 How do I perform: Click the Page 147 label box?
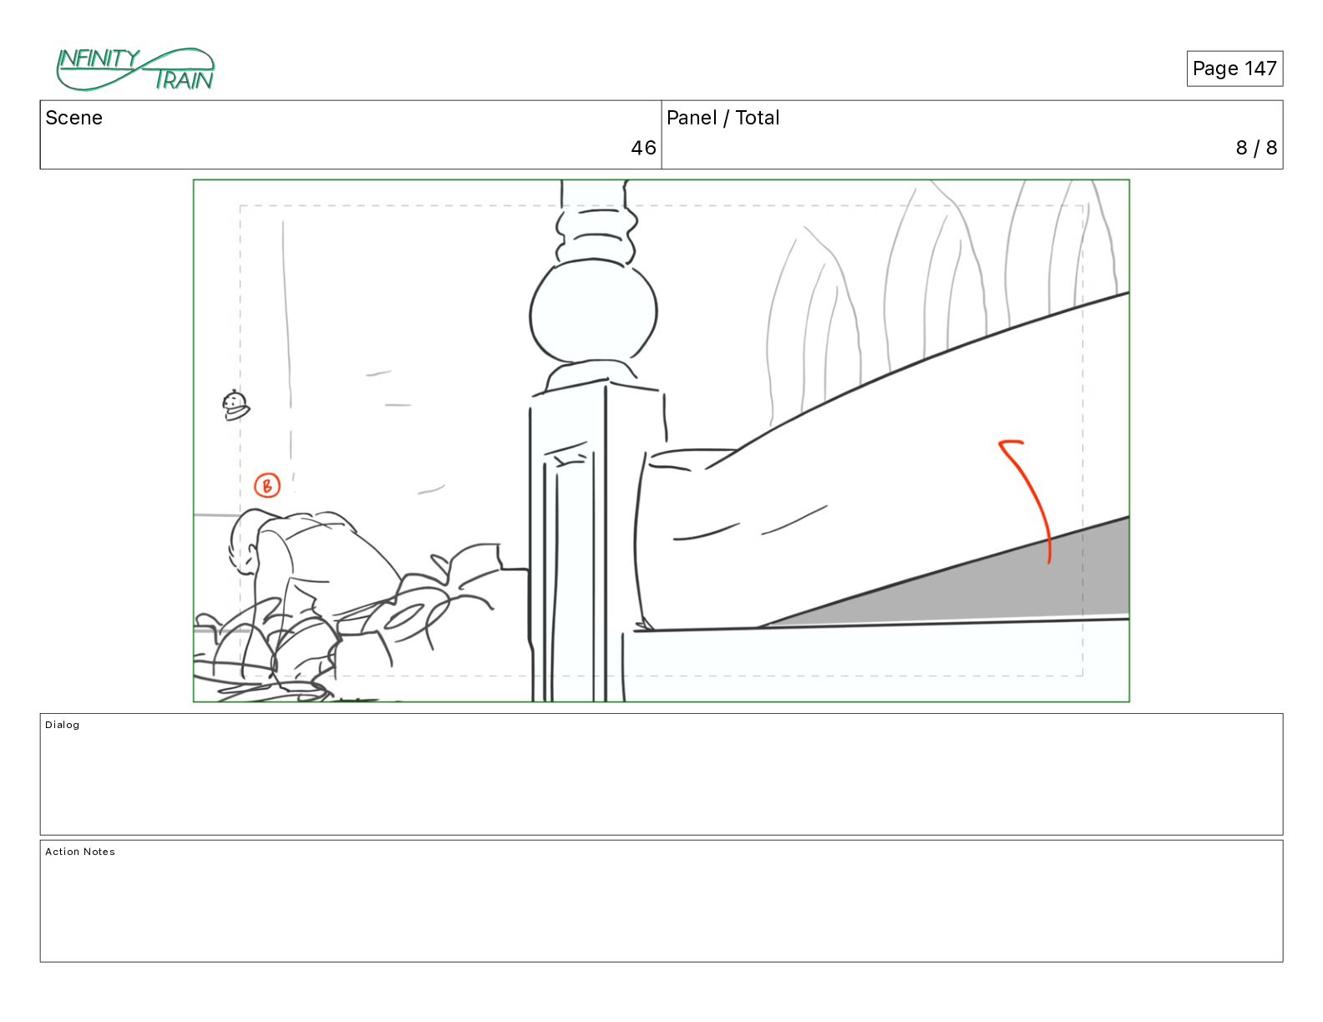pos(1234,68)
